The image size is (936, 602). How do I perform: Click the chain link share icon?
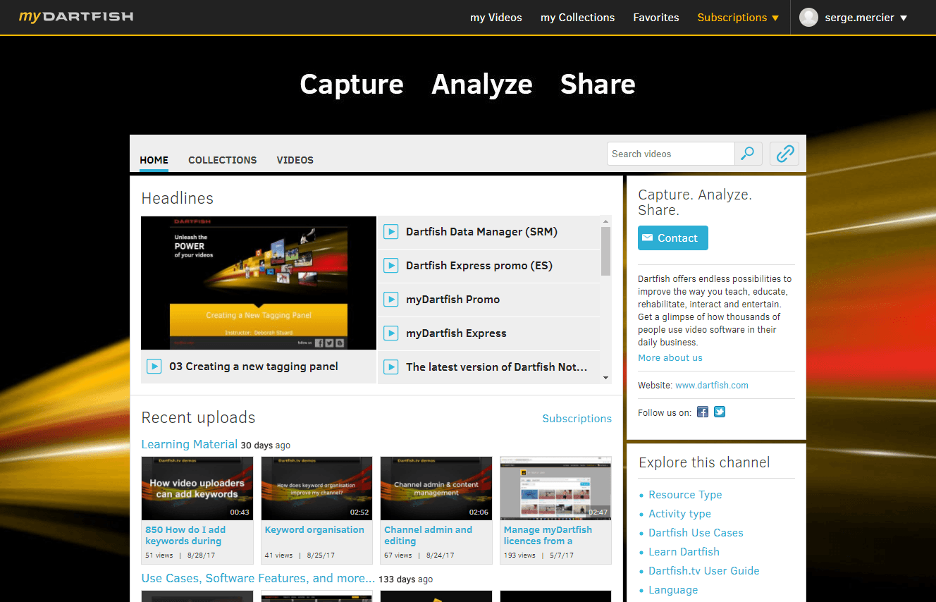784,154
